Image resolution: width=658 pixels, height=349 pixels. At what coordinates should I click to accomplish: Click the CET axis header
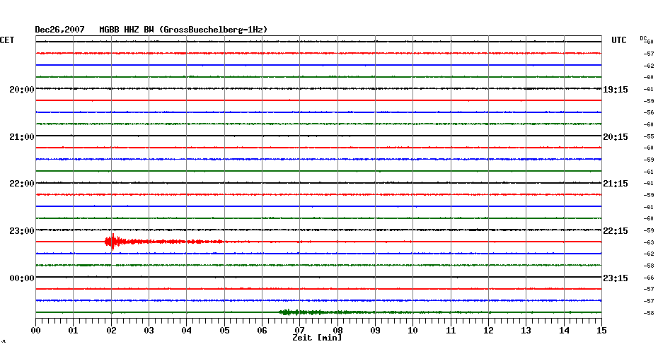pos(7,40)
